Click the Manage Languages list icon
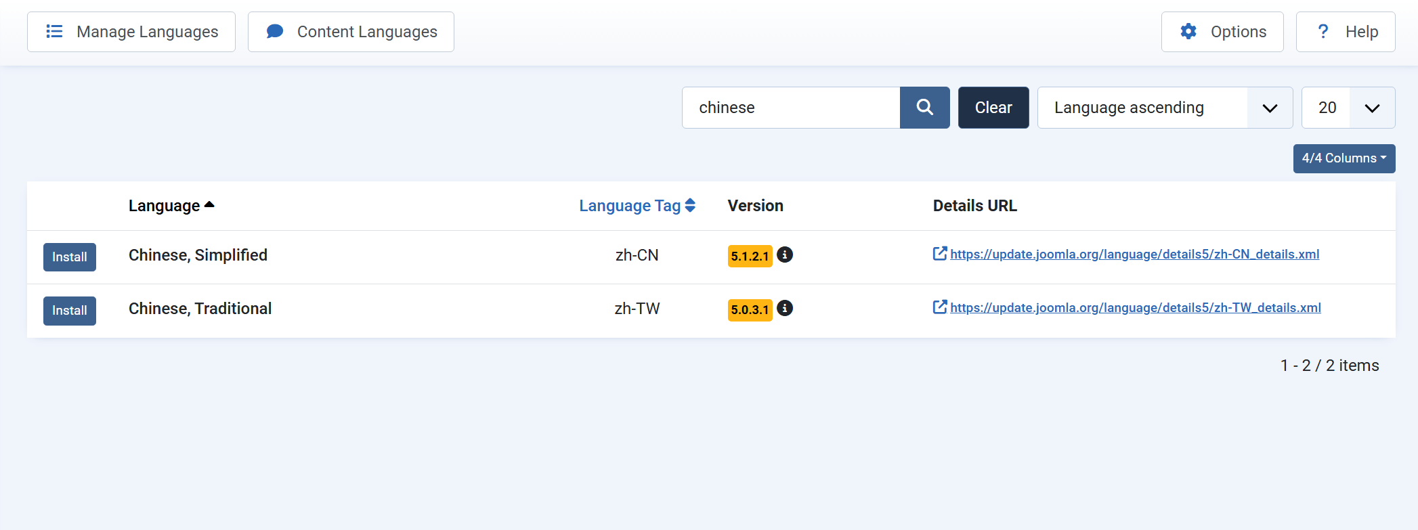 coord(54,32)
